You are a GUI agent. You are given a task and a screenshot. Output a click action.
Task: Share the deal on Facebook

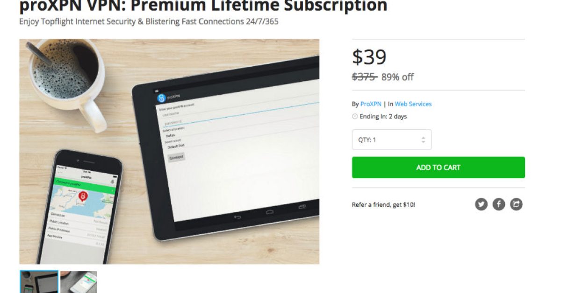(499, 204)
